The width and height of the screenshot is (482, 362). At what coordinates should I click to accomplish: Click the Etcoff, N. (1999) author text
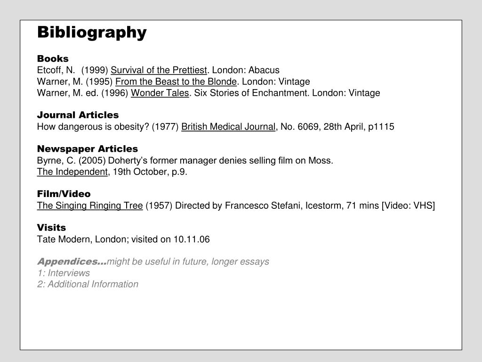click(72, 70)
